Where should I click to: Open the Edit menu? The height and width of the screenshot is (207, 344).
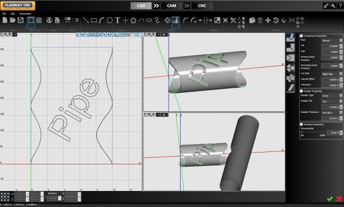(13, 14)
